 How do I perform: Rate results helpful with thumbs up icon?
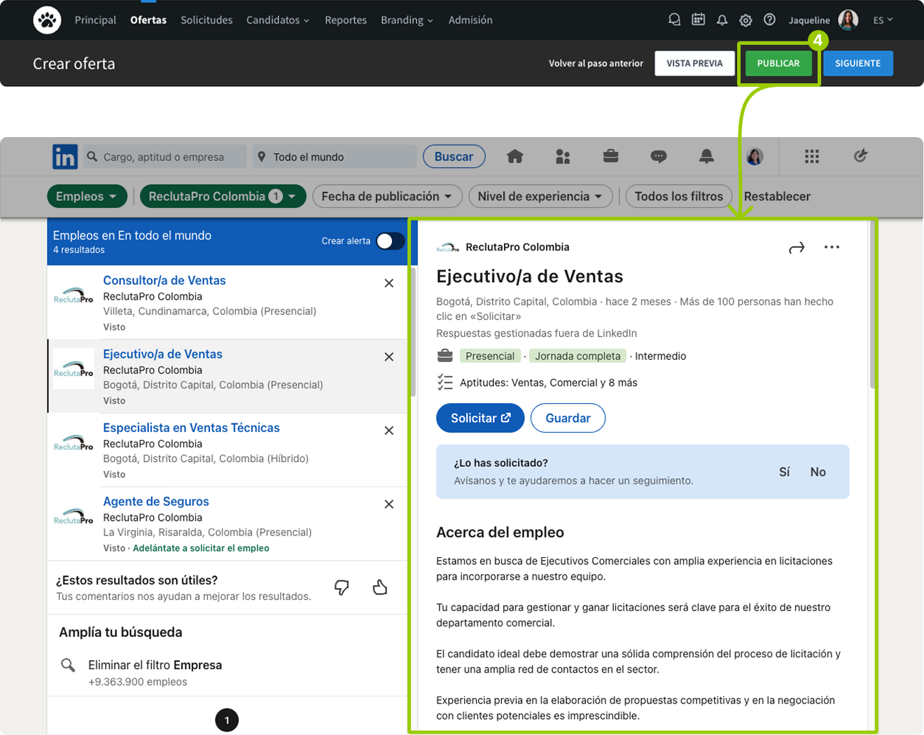coord(379,587)
